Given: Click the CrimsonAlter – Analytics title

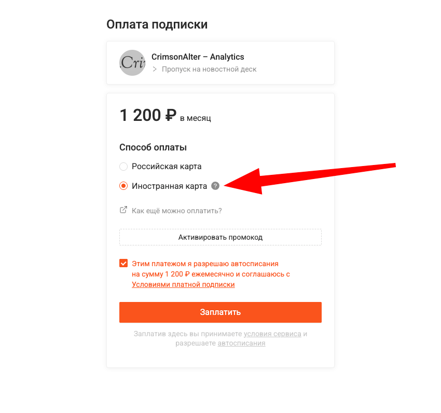Looking at the screenshot, I should click(x=198, y=57).
